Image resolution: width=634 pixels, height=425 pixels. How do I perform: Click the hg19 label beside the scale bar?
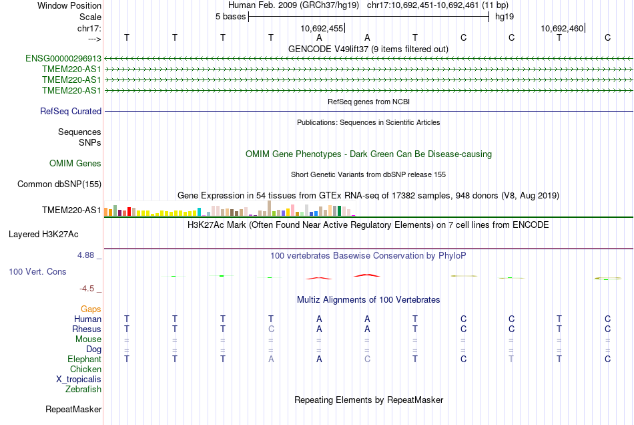[x=505, y=17]
